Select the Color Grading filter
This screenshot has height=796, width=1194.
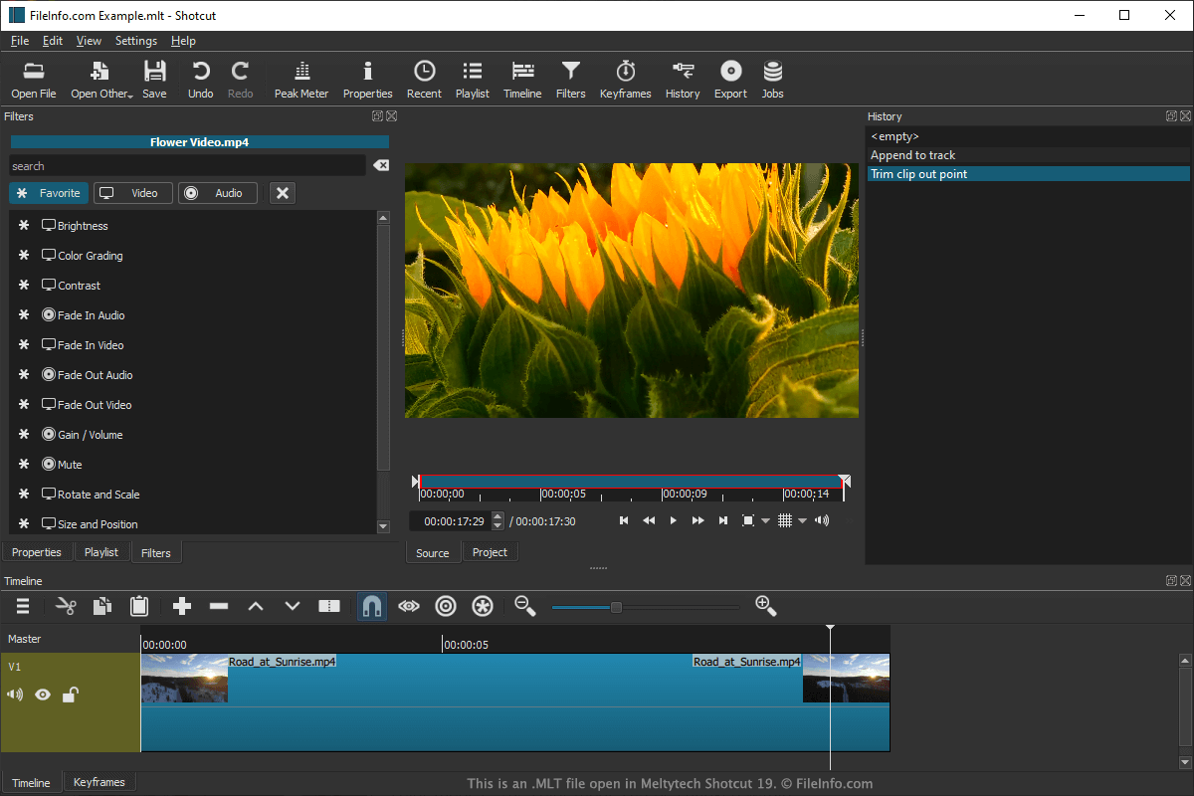[193, 256]
